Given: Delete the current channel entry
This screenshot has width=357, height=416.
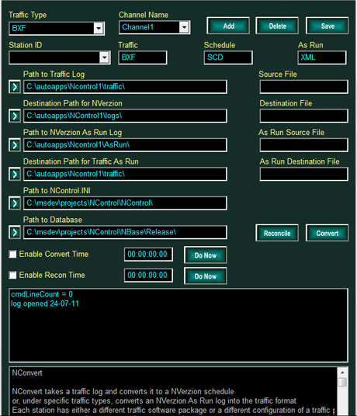Looking at the screenshot, I should 277,26.
